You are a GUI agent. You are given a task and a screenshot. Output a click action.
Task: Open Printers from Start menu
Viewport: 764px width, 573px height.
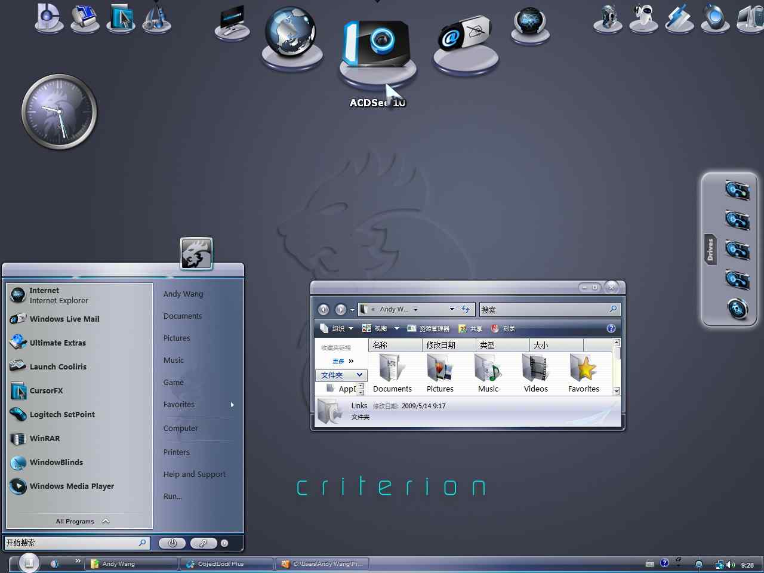[x=177, y=452]
